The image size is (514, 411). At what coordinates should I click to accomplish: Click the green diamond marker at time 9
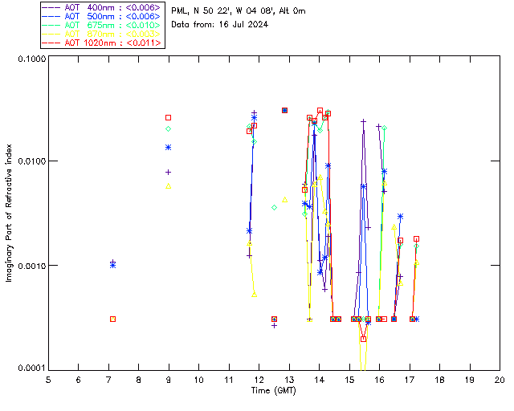point(168,129)
